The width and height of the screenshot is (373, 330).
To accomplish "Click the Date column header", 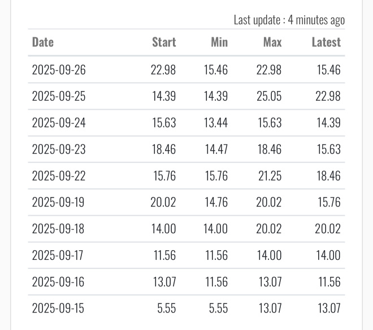I will pos(43,42).
